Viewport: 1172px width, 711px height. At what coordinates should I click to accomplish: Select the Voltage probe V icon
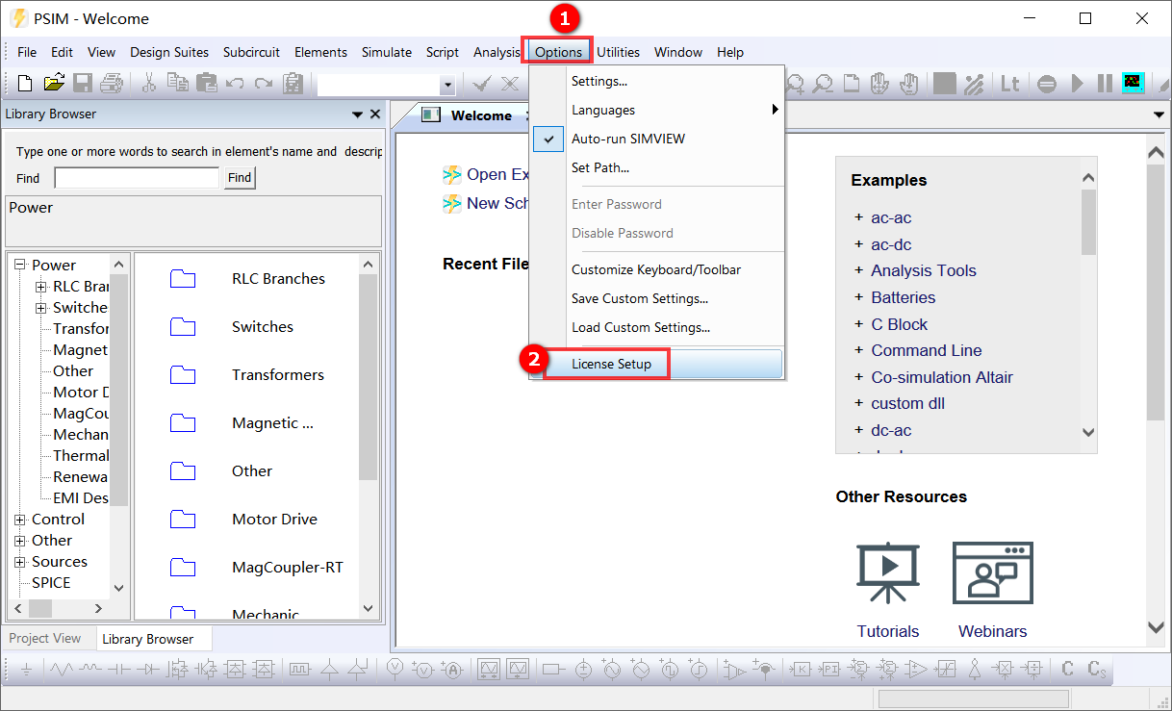[395, 670]
